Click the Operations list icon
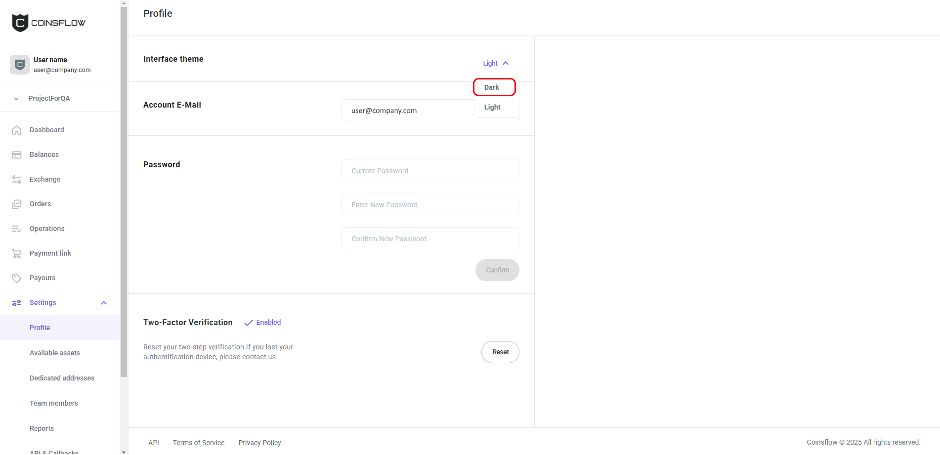Image resolution: width=940 pixels, height=455 pixels. pyautogui.click(x=17, y=229)
